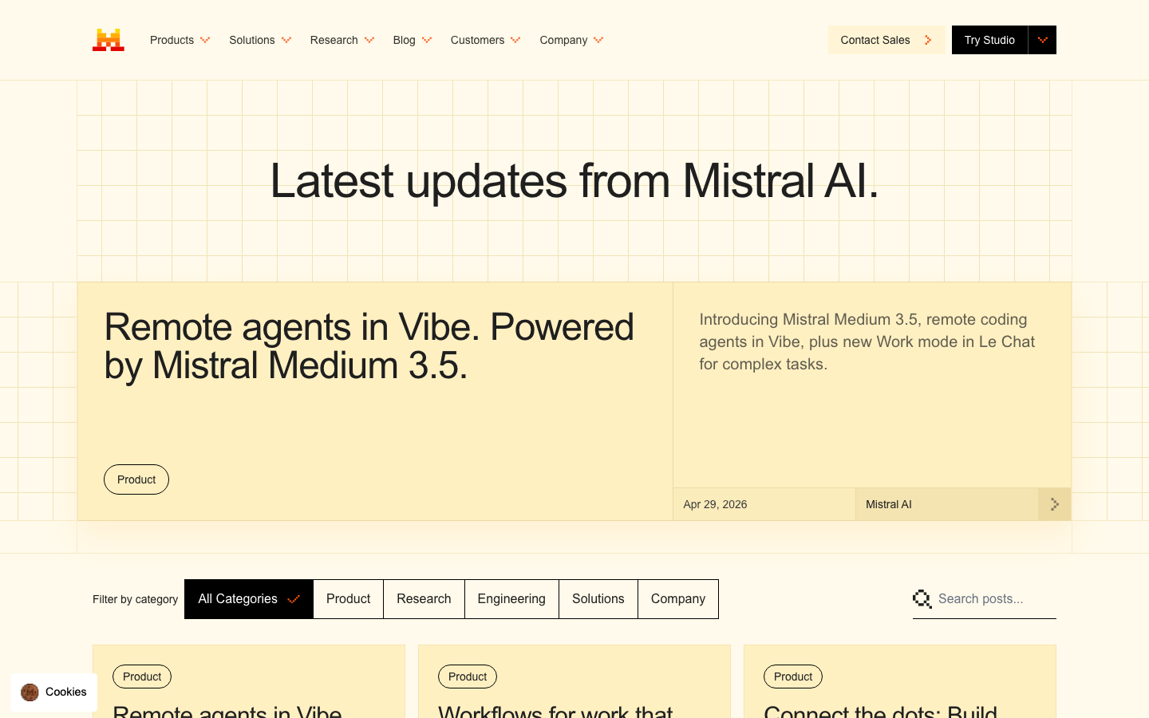Open the Remote agents in Vibe headline
The image size is (1149, 718).
[369, 346]
